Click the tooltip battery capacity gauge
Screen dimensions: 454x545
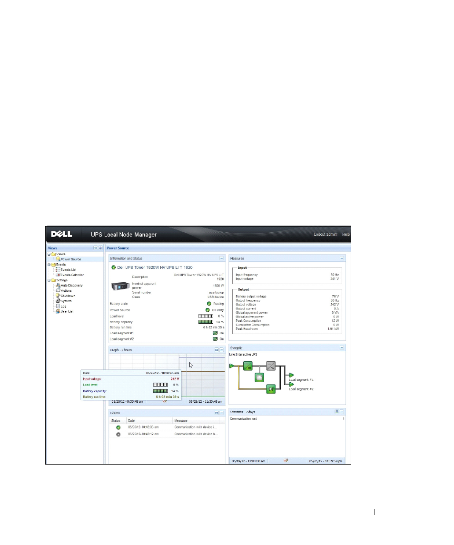pos(160,391)
